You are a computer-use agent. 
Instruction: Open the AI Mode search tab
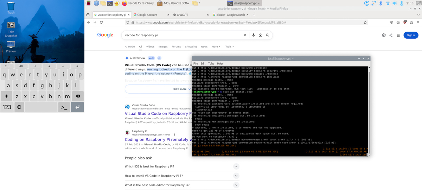(x=129, y=46)
